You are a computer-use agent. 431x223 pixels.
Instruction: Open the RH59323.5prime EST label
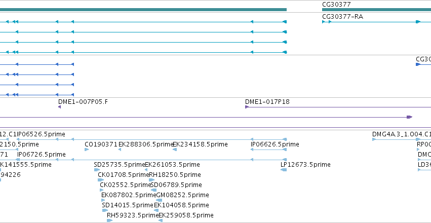coord(133,215)
